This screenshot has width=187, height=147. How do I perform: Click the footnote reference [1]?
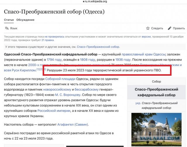(x=38, y=69)
